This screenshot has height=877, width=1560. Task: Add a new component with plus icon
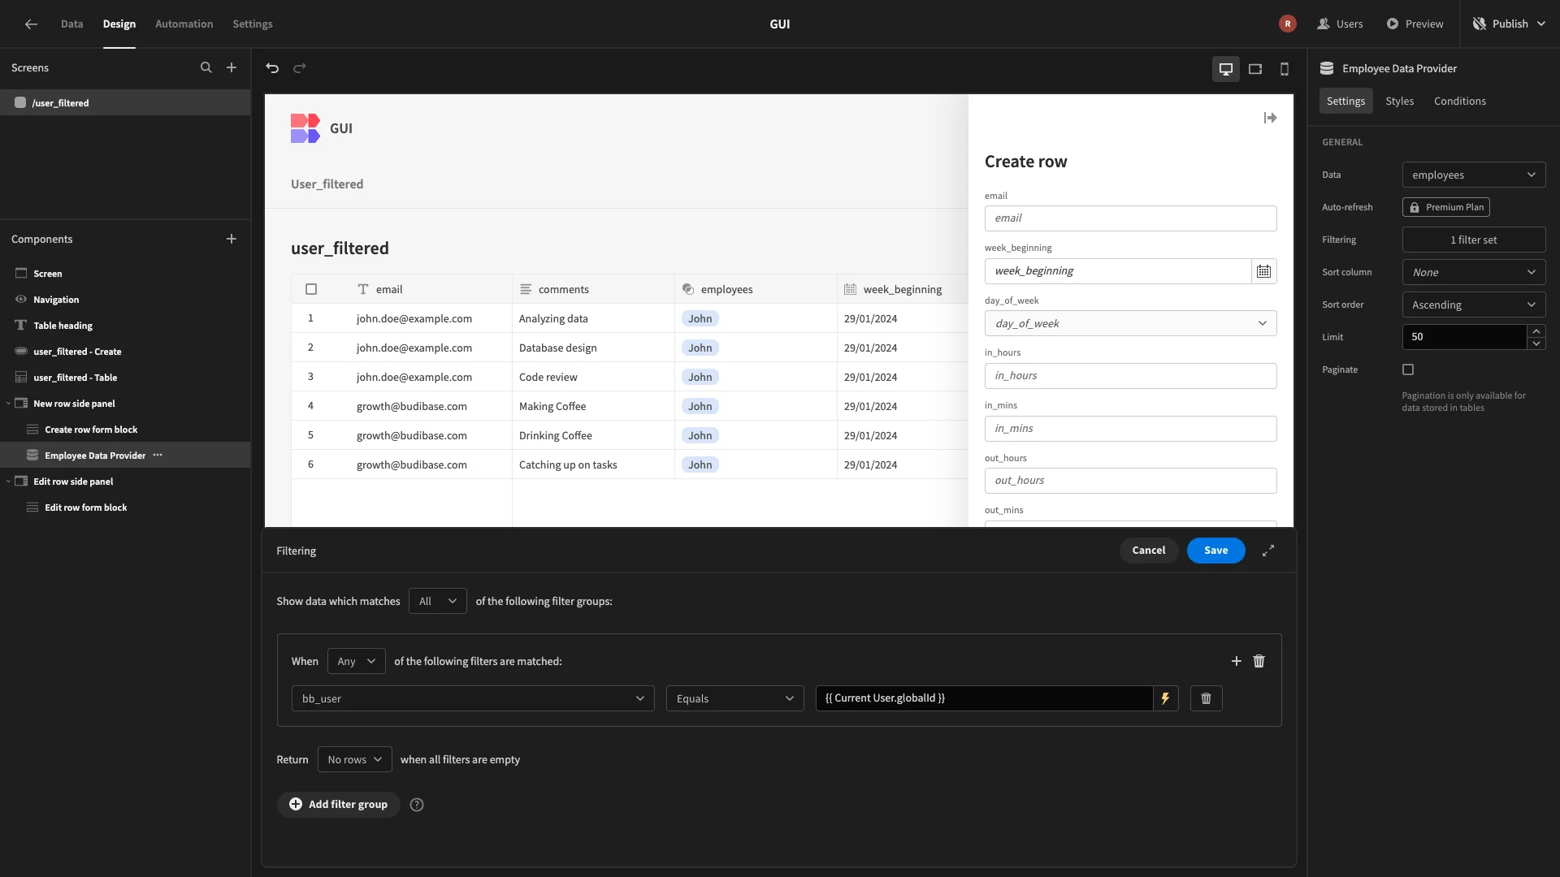[x=232, y=239]
